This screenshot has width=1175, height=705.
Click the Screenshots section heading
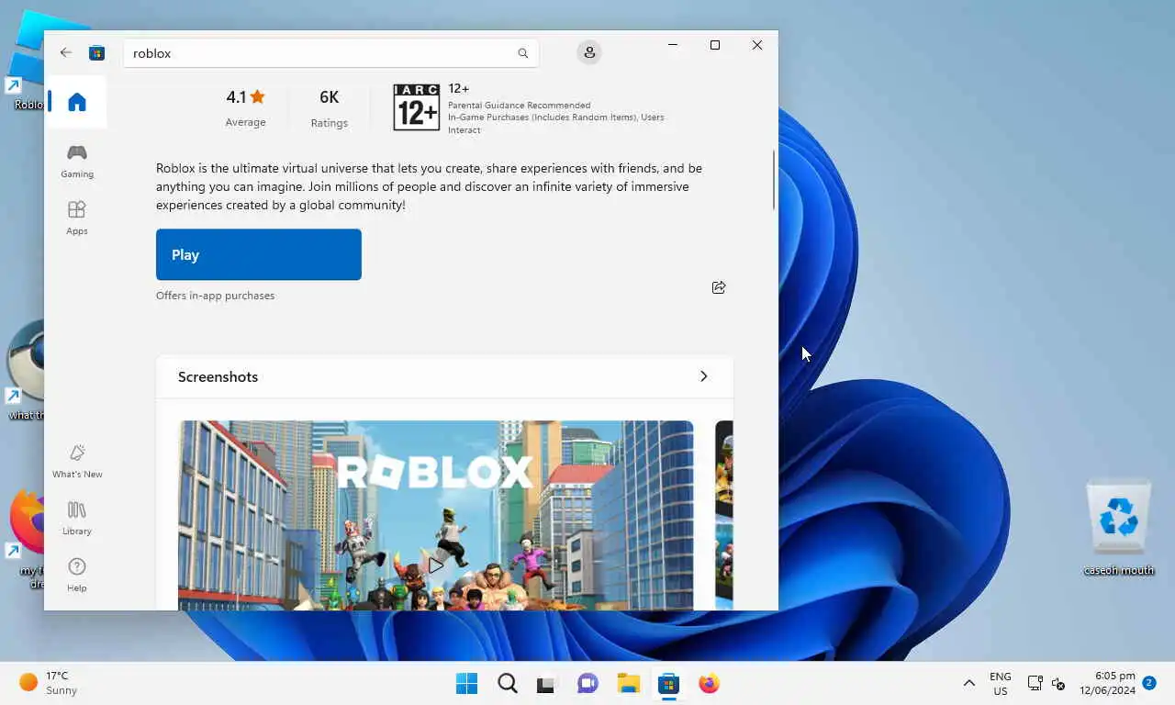(218, 376)
